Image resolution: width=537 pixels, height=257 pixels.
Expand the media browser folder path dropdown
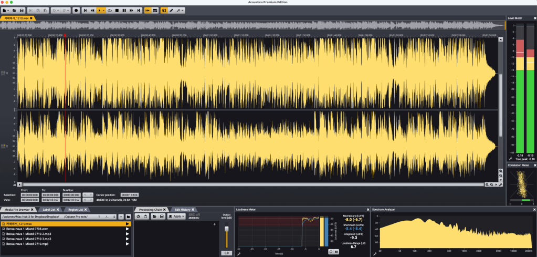(113, 216)
